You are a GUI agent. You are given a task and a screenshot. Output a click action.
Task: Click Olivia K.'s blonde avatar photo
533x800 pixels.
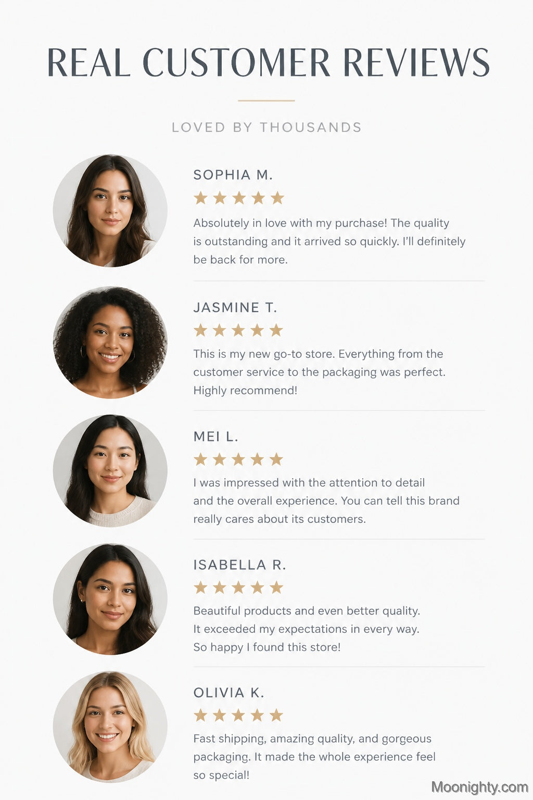click(110, 727)
